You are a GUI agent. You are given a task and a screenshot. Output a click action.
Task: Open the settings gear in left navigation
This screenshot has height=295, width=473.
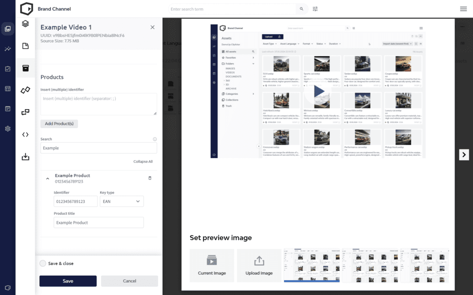coord(7,129)
